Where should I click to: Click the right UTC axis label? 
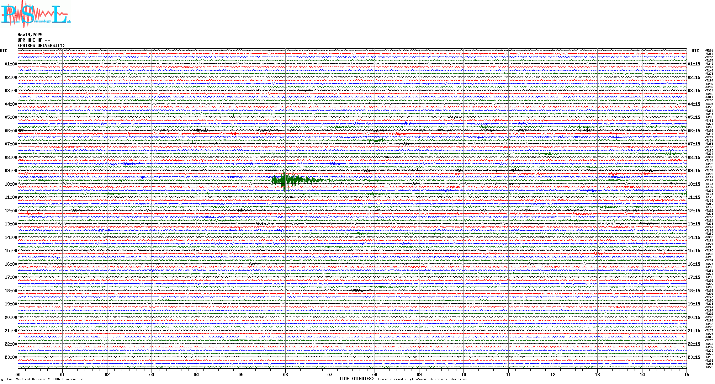point(695,51)
